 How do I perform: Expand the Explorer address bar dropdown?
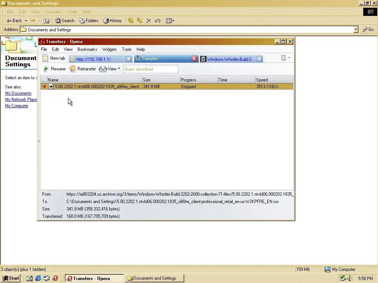tap(356, 29)
